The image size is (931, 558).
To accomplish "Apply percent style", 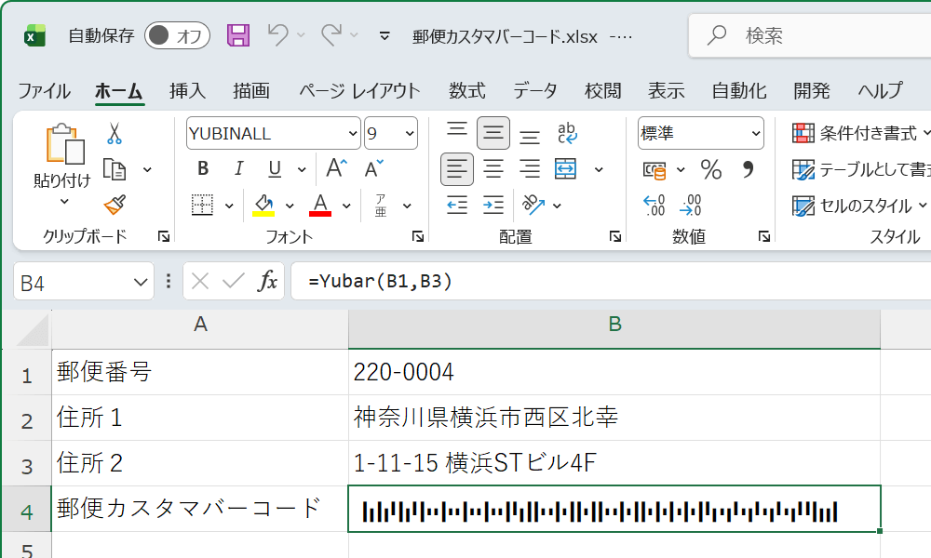I will [710, 169].
